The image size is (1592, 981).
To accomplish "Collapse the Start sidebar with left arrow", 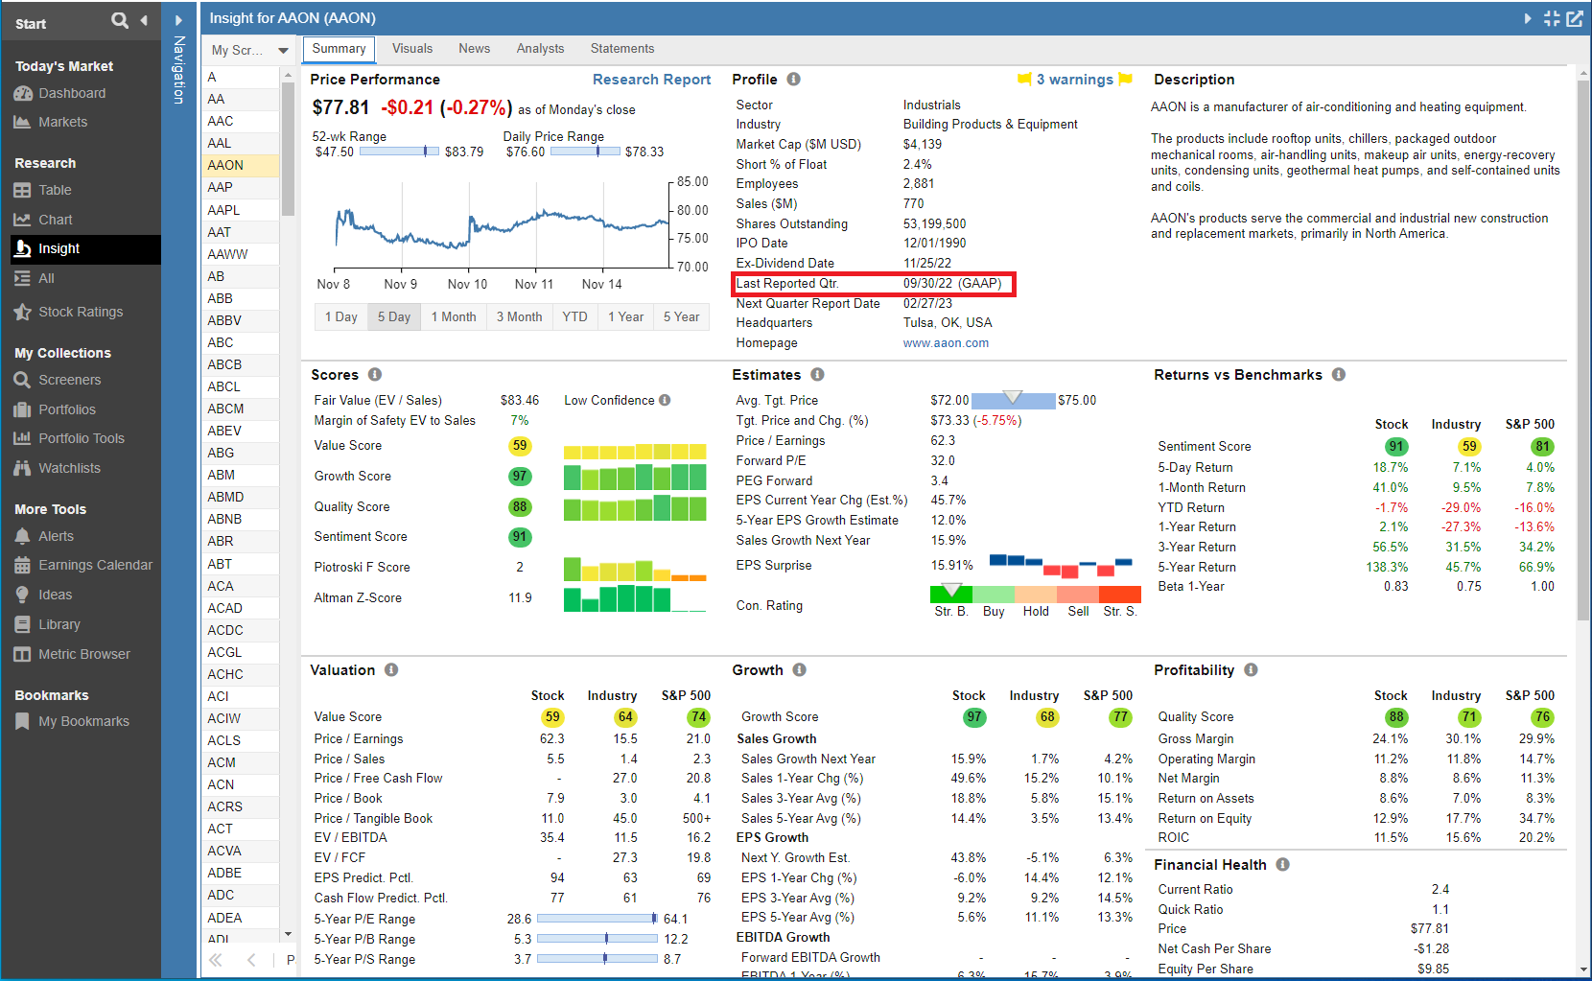I will (144, 20).
